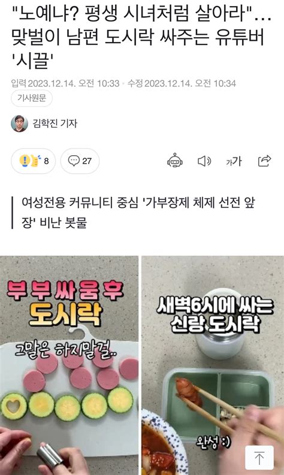Tap the 그말은 하지말걸 caption on the image
Image resolution: width=284 pixels, height=475 pixels.
point(66,352)
